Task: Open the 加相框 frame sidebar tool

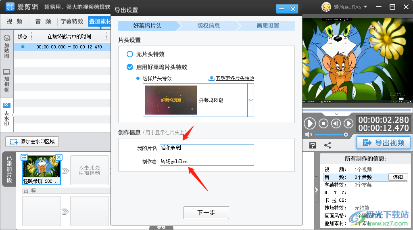Action: click(6, 81)
